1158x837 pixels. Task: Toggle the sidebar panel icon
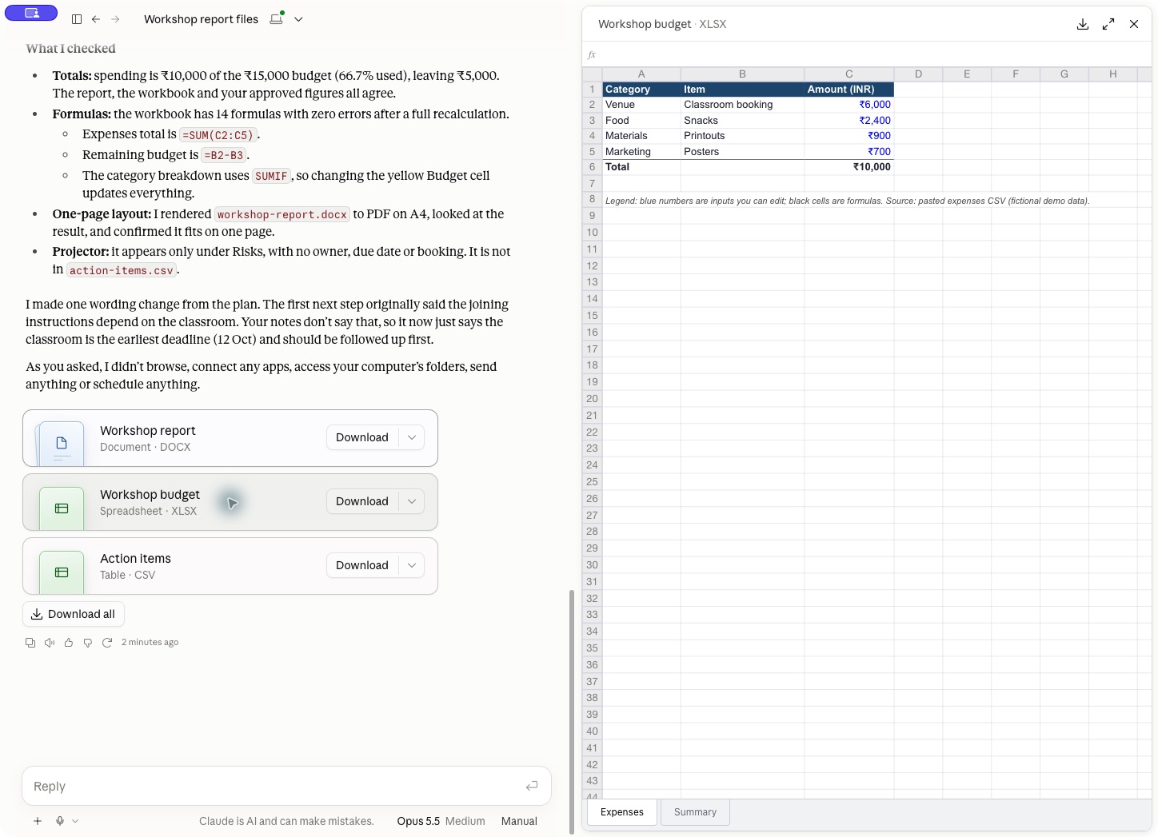click(77, 19)
